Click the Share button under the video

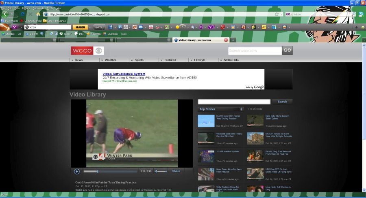tap(176, 171)
